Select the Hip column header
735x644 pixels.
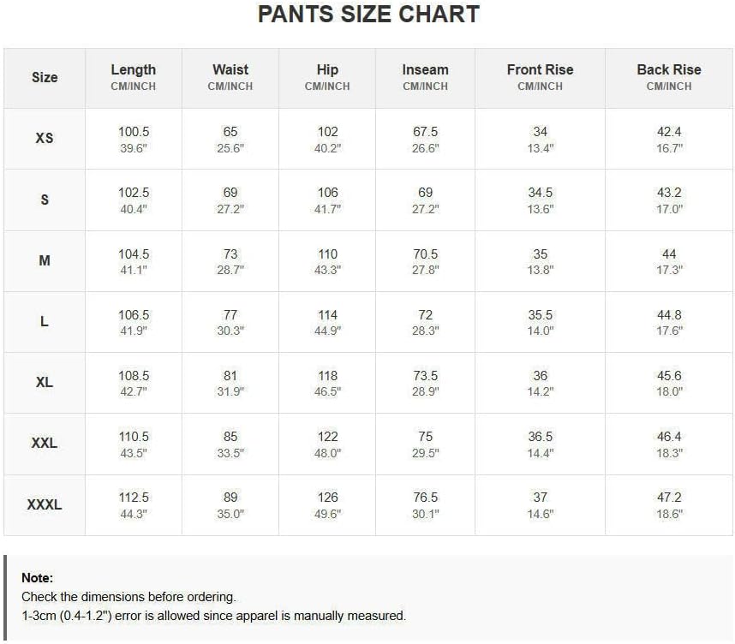(327, 70)
